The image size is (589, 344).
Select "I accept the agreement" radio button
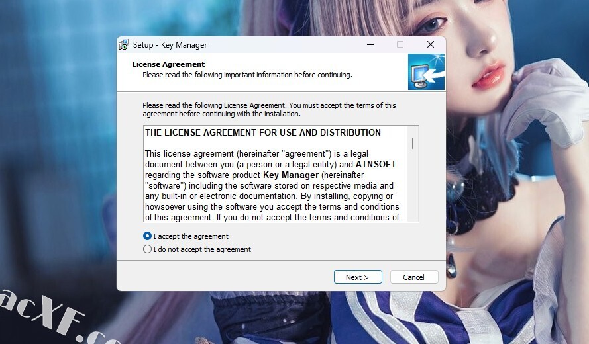coord(147,236)
